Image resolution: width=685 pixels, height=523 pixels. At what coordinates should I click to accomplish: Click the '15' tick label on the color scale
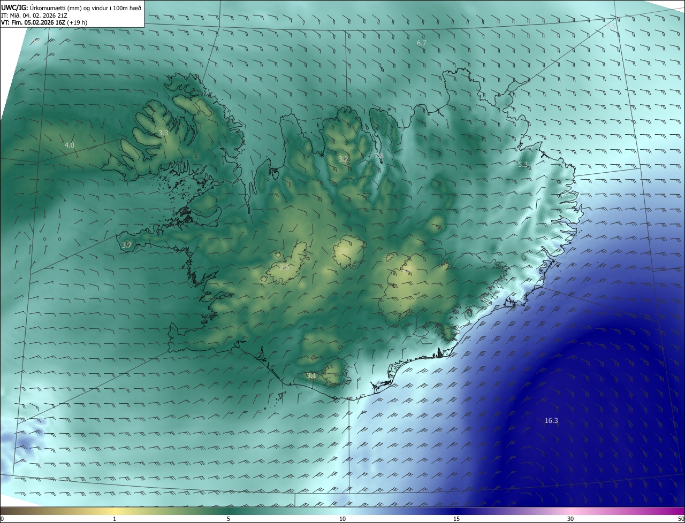[x=456, y=519]
